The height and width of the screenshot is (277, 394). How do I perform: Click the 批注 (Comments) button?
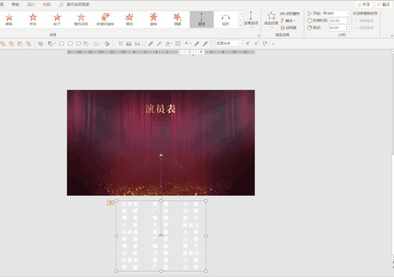tap(384, 4)
